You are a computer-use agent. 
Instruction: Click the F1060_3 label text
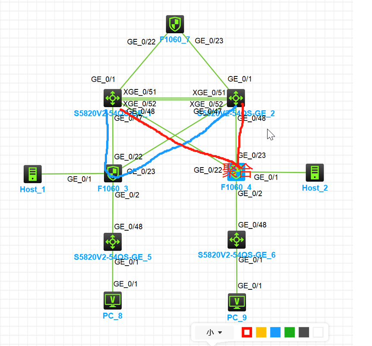click(x=113, y=189)
